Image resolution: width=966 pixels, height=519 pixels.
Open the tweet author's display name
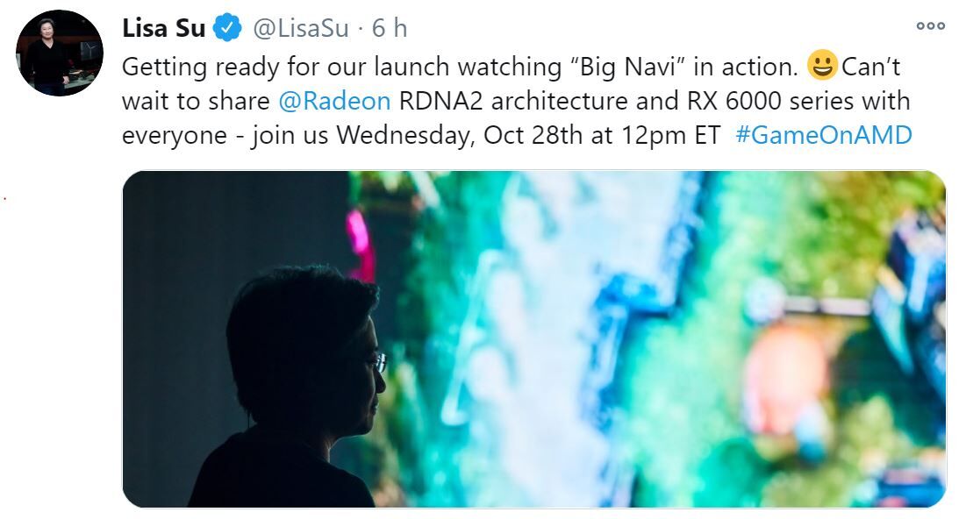tap(163, 28)
